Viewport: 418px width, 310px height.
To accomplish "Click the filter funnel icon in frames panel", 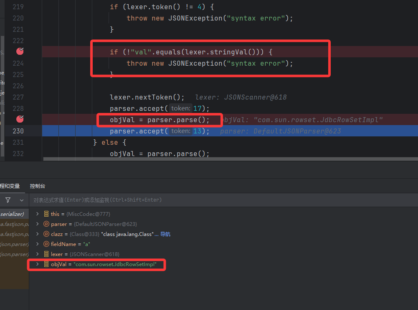I will [8, 200].
